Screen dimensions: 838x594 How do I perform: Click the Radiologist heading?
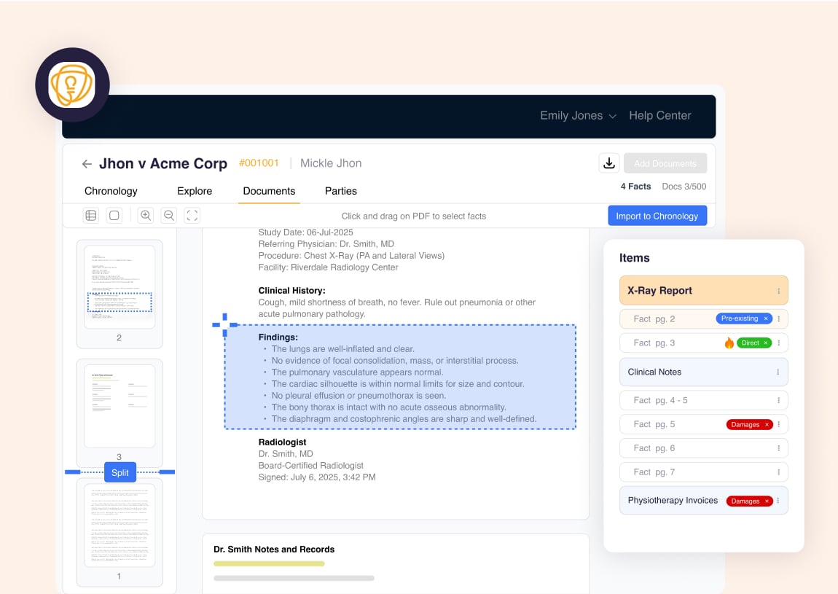(282, 442)
